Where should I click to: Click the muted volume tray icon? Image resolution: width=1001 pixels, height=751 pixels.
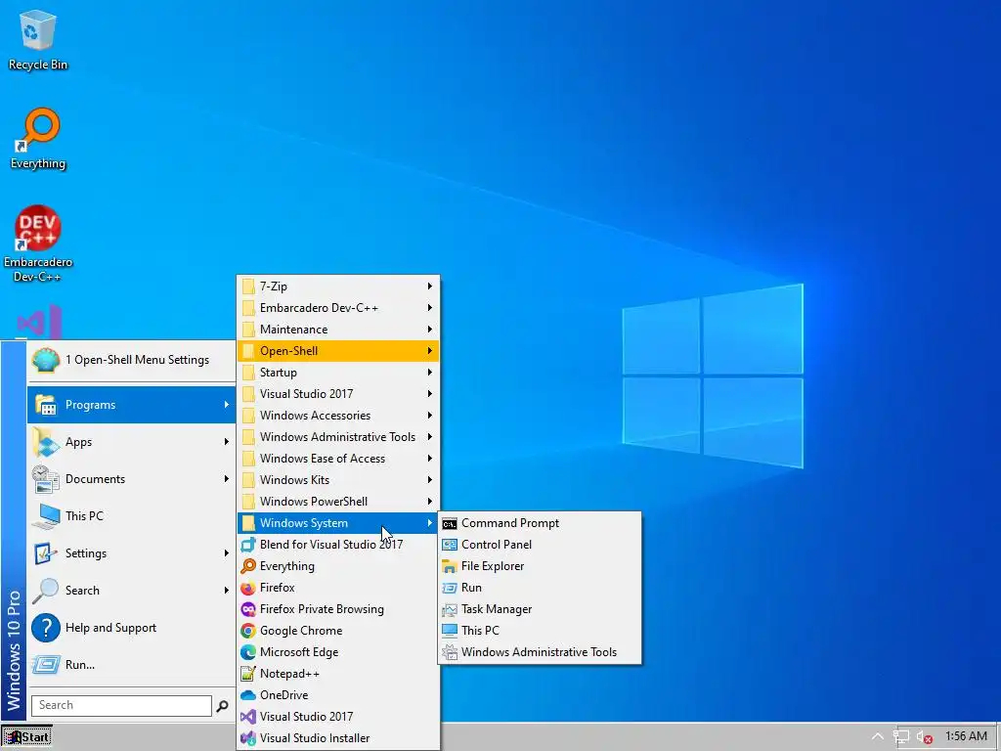[924, 737]
